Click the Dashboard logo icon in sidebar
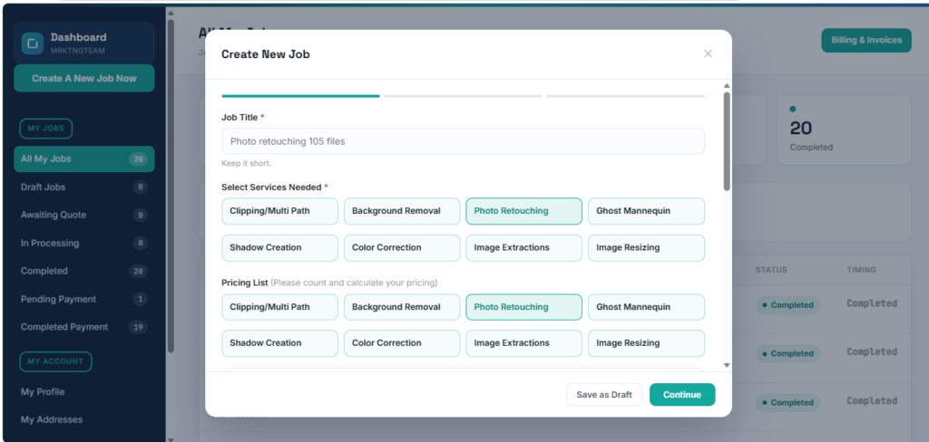The width and height of the screenshot is (929, 442). point(33,43)
